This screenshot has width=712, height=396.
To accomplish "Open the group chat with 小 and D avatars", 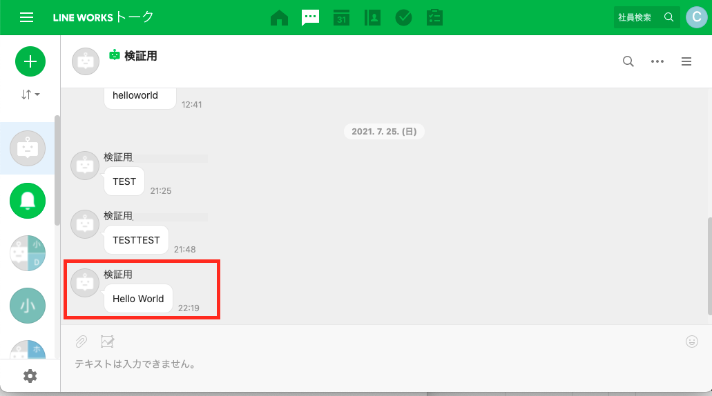I will (28, 253).
